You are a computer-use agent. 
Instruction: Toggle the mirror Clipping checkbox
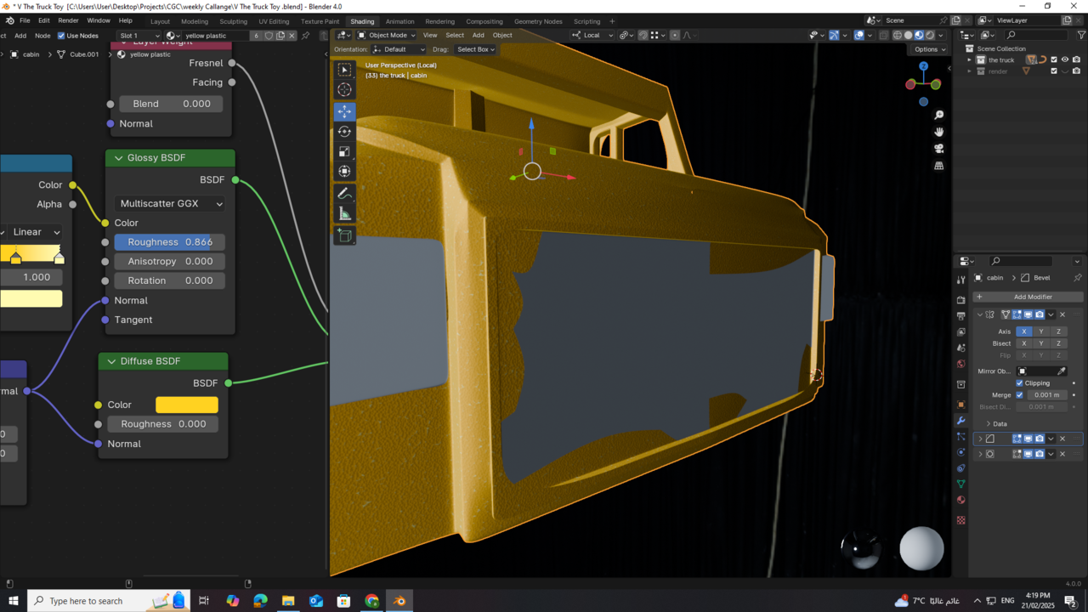[1020, 383]
